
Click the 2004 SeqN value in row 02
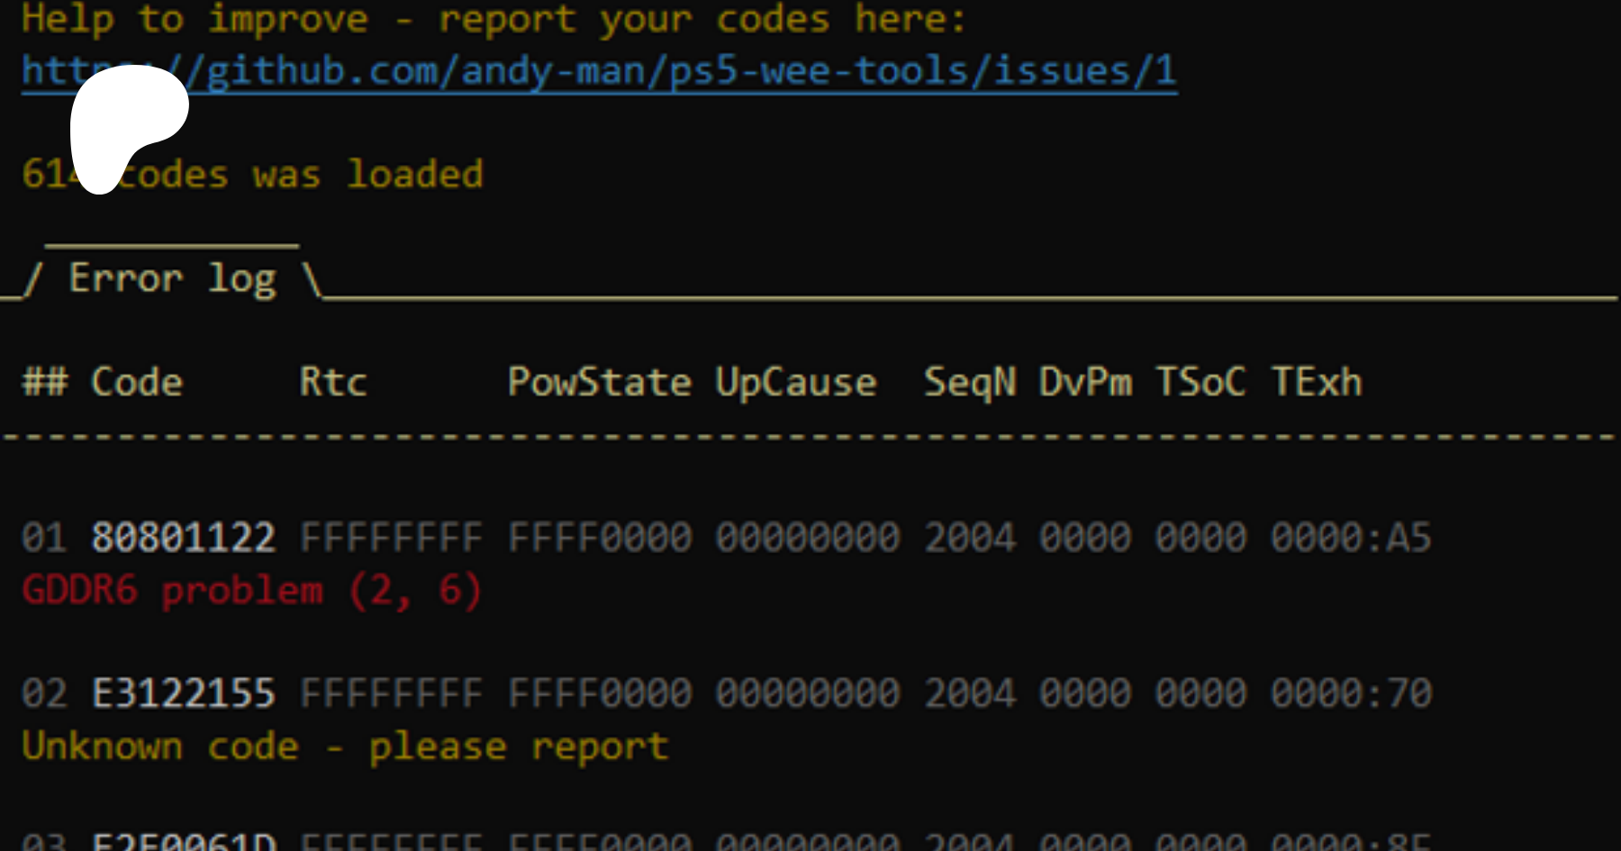pos(970,693)
